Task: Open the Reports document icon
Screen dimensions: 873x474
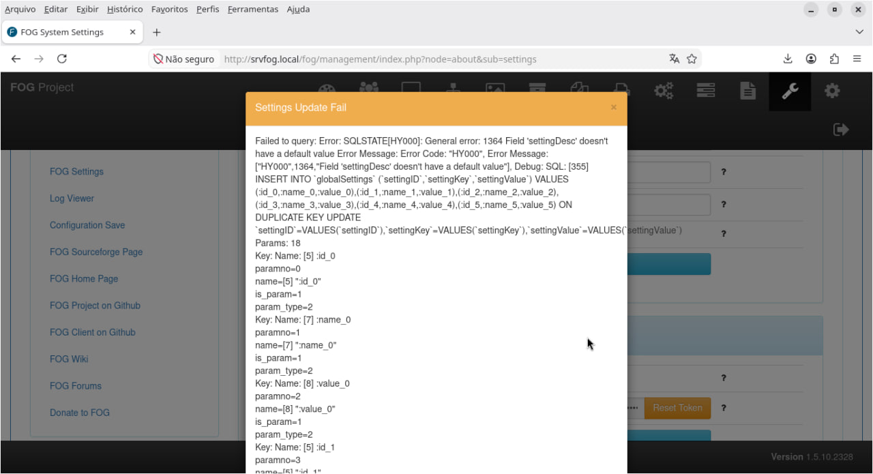Action: (748, 91)
